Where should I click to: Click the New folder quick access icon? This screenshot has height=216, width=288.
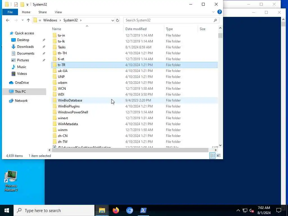(22, 4)
